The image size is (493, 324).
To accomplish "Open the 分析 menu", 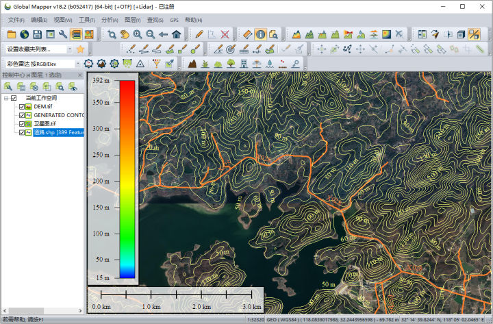I will point(110,20).
